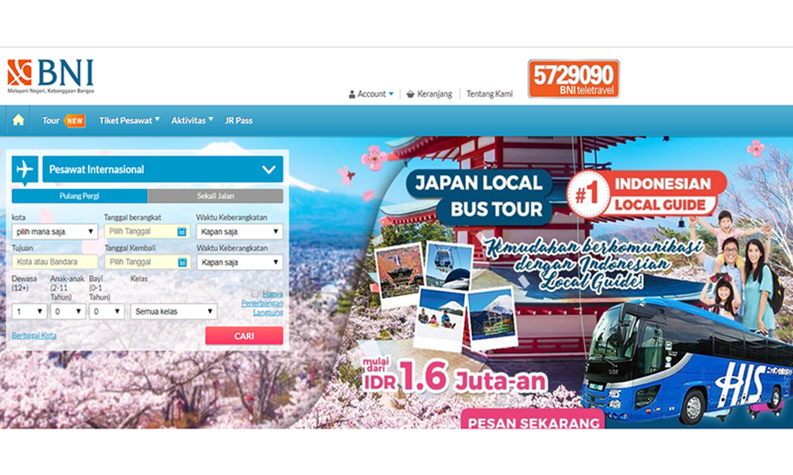Open the Tentang Kami link
793x475 pixels.
pos(490,94)
